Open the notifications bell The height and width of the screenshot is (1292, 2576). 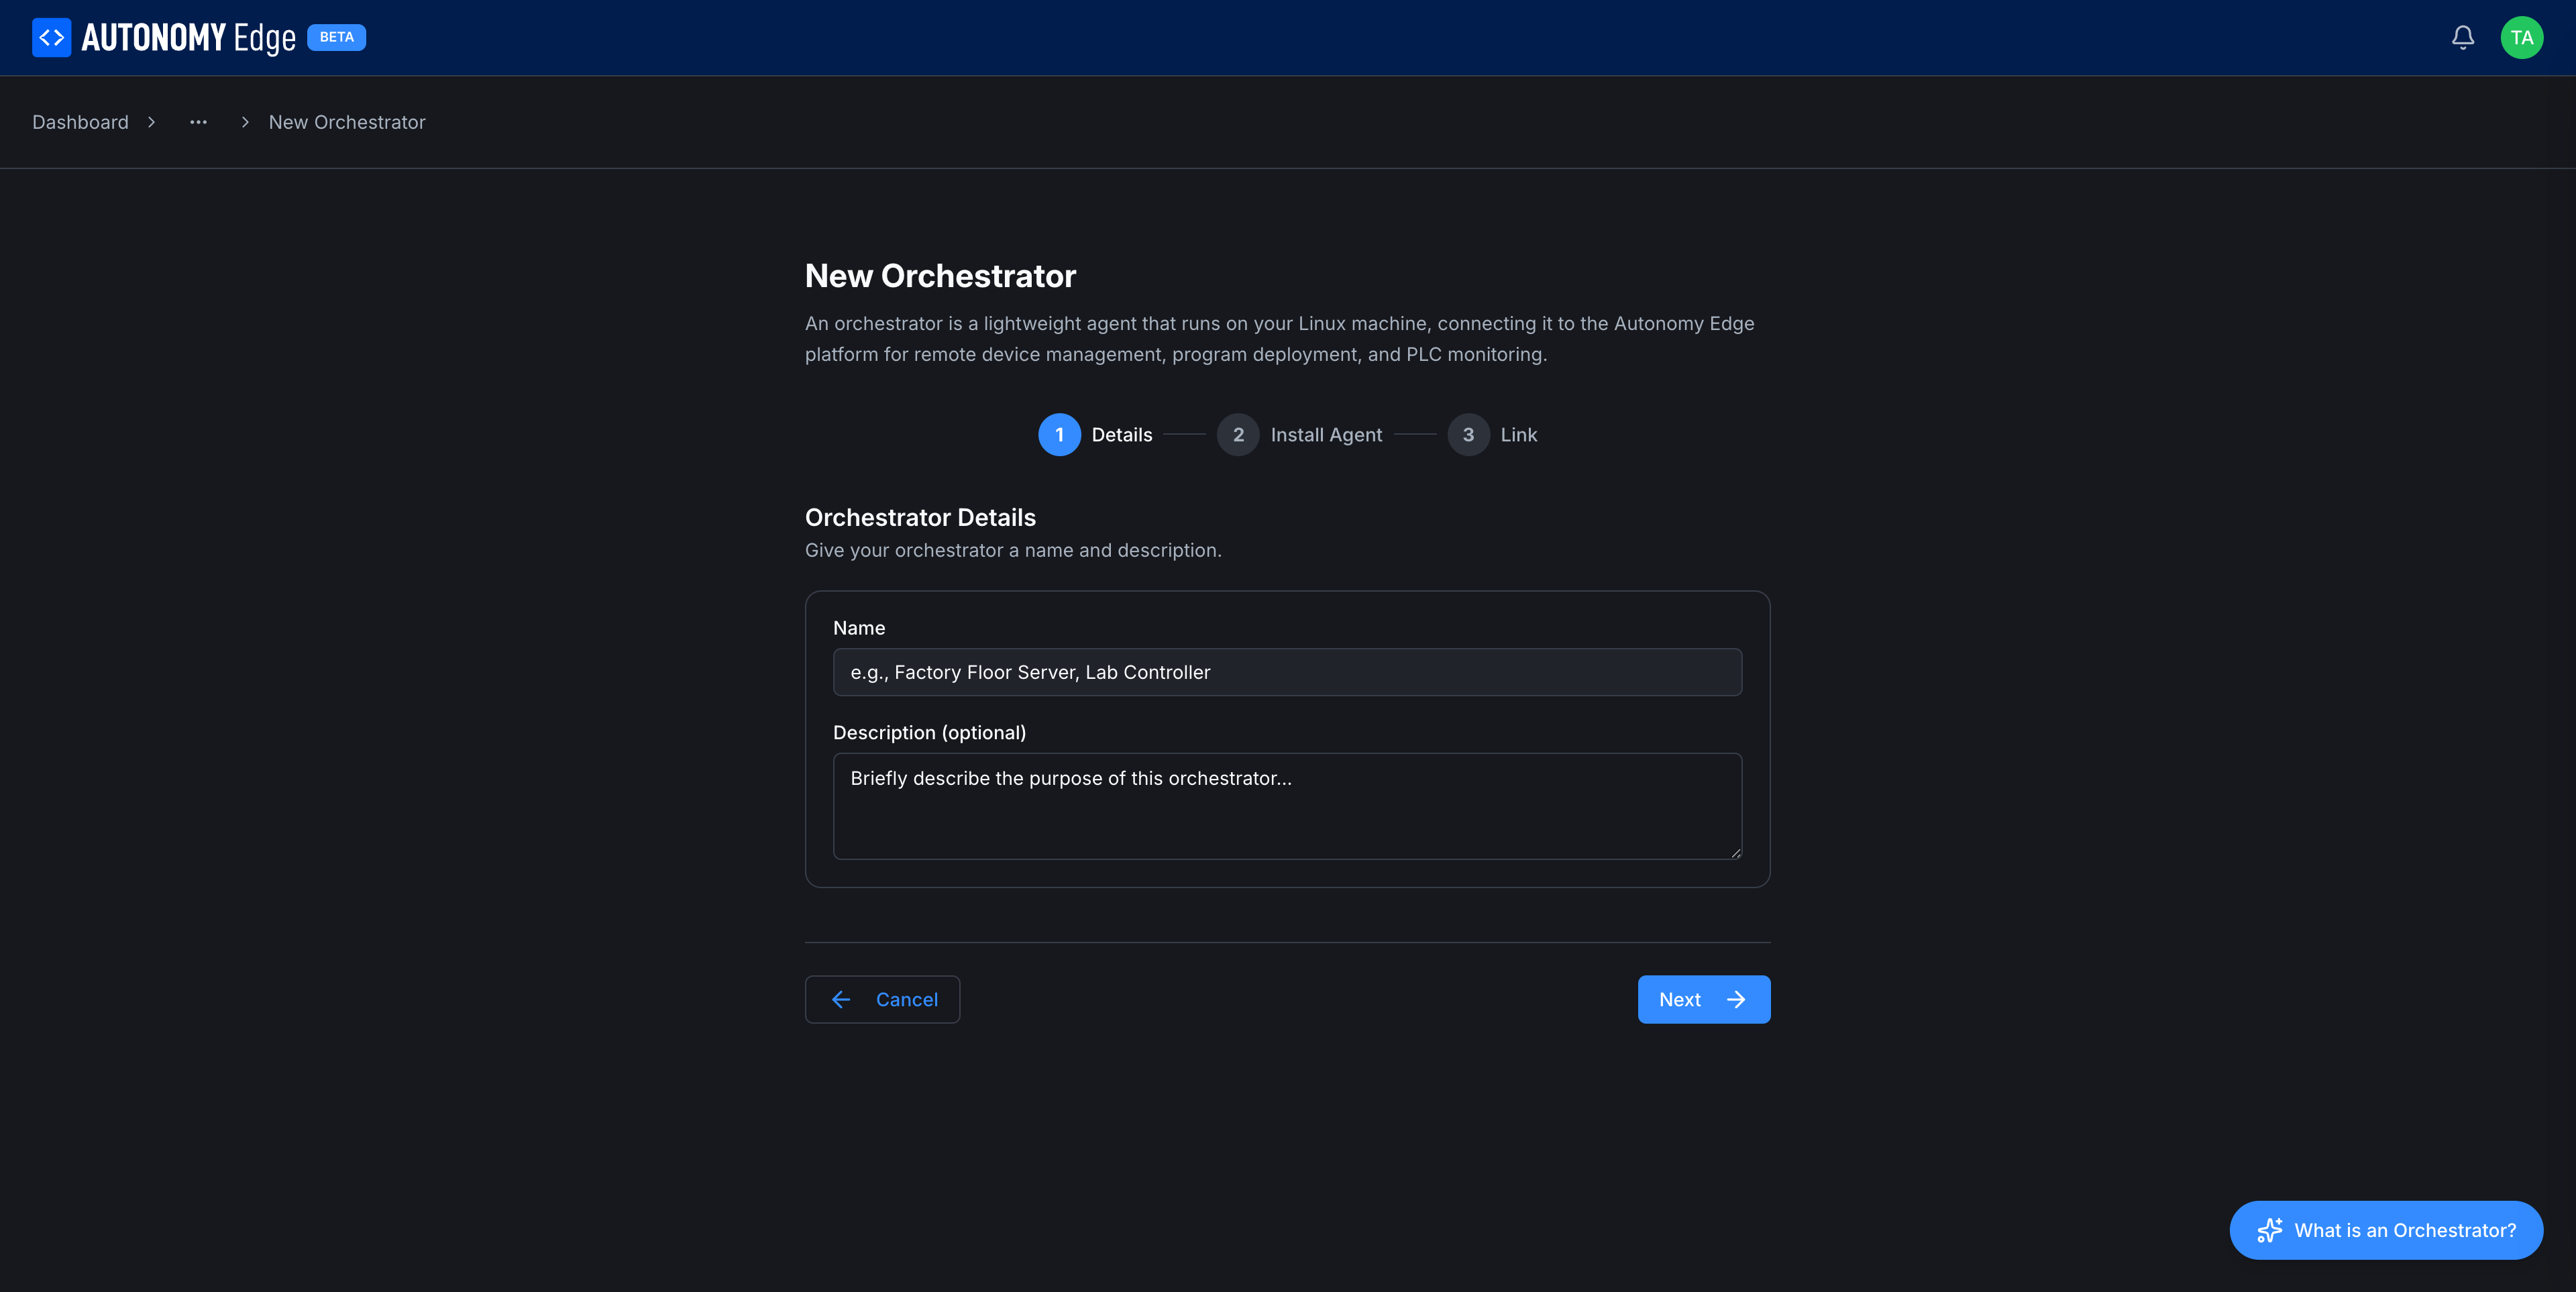2463,37
